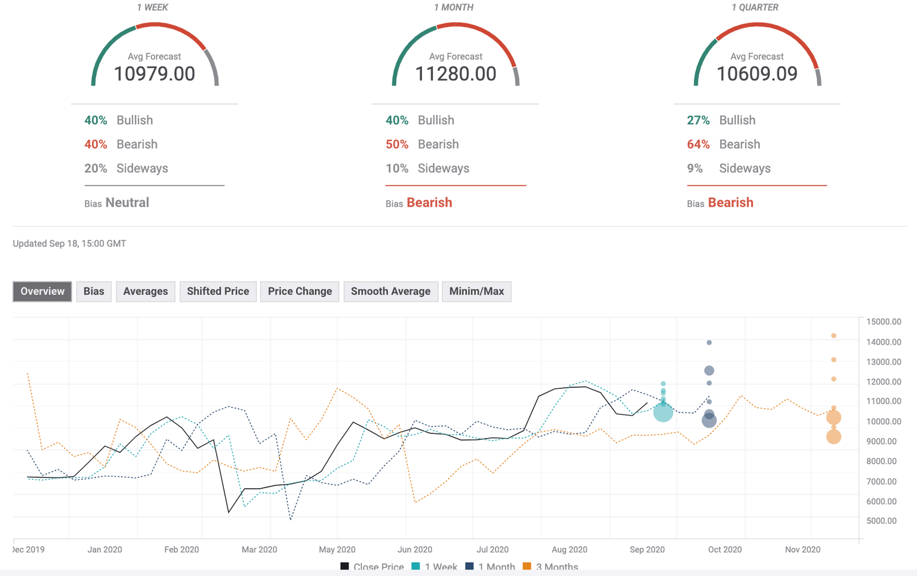Click the large teal 1 Week forecast bubble

(x=663, y=412)
